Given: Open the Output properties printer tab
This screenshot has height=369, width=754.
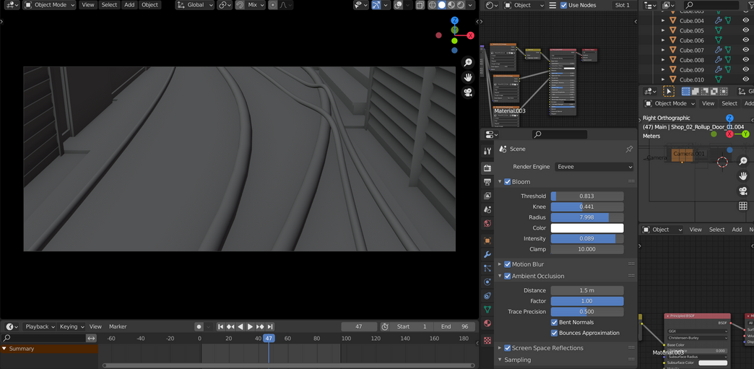Looking at the screenshot, I should point(487,182).
